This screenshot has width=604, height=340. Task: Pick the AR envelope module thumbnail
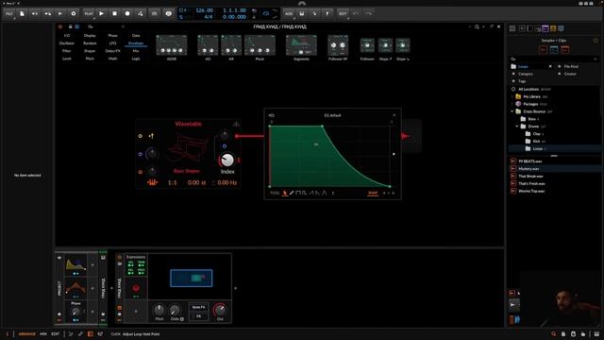(x=231, y=45)
